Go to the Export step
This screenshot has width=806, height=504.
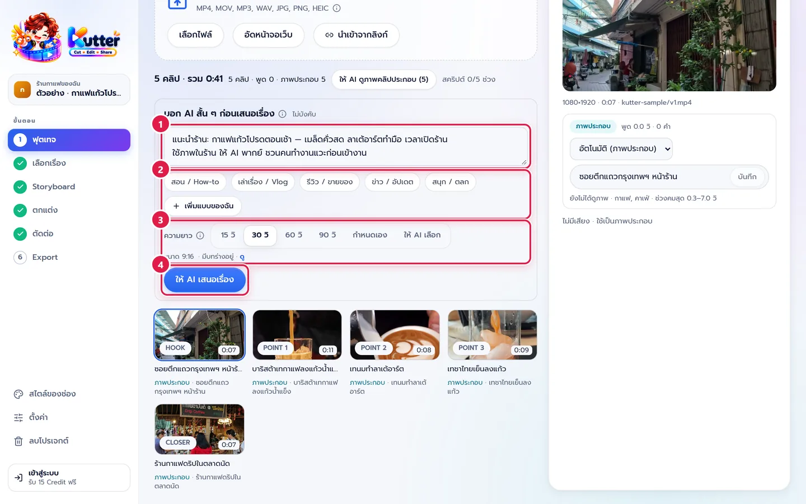pyautogui.click(x=69, y=258)
